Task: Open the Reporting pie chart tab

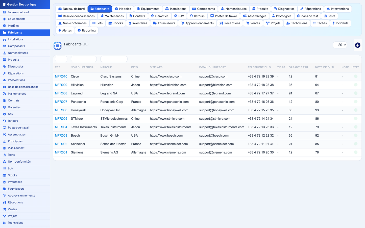Action: tap(87, 30)
